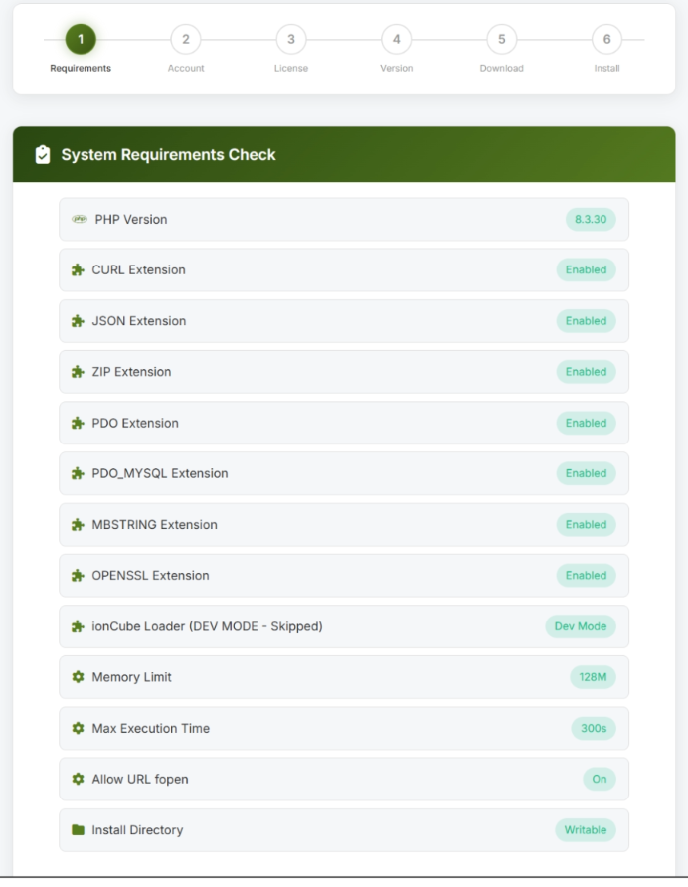Screen dimensions: 688x887
Task: Click the clipboard check header icon
Action: (x=42, y=155)
